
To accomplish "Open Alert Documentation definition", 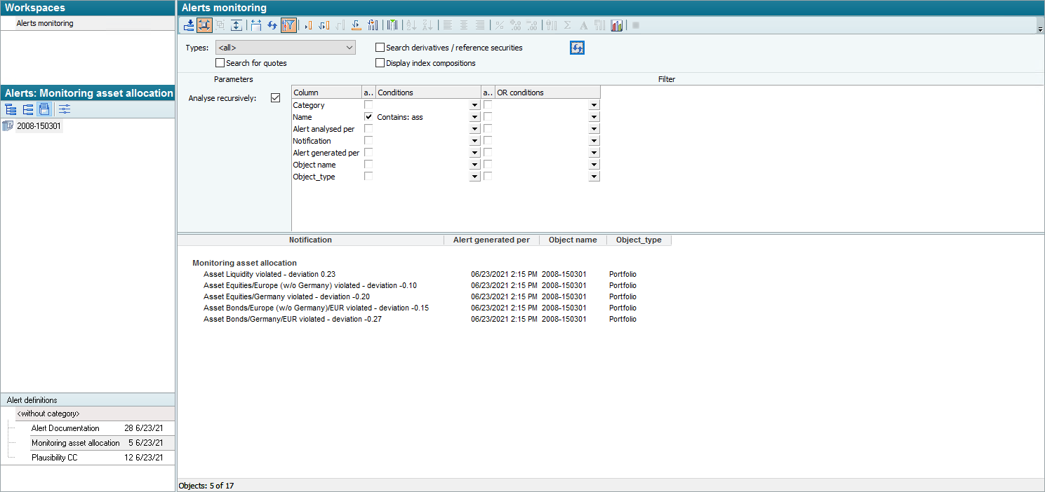I will (65, 428).
